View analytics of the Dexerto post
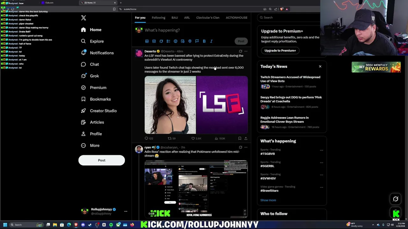This screenshot has width=408, height=229. (x=220, y=138)
